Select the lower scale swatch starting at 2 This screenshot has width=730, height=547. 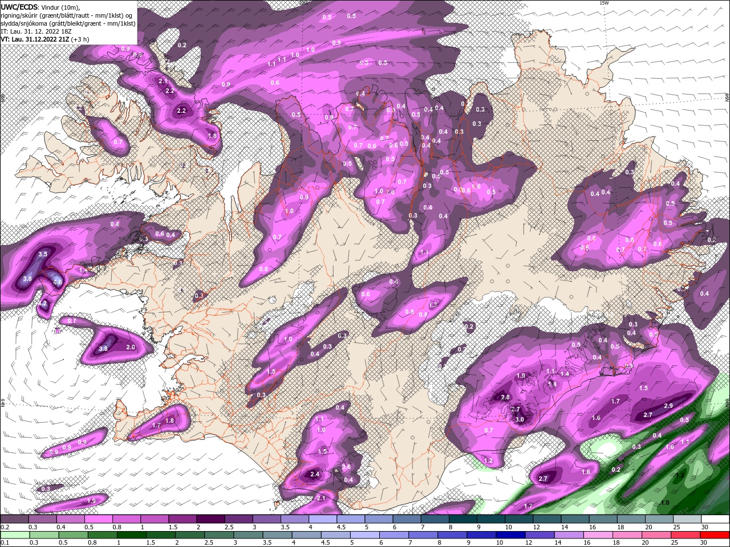(190, 535)
